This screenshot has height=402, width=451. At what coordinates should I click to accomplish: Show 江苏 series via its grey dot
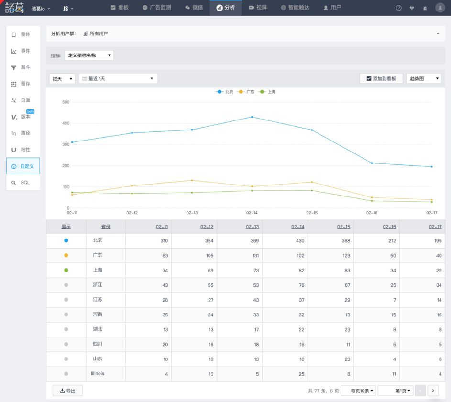66,300
